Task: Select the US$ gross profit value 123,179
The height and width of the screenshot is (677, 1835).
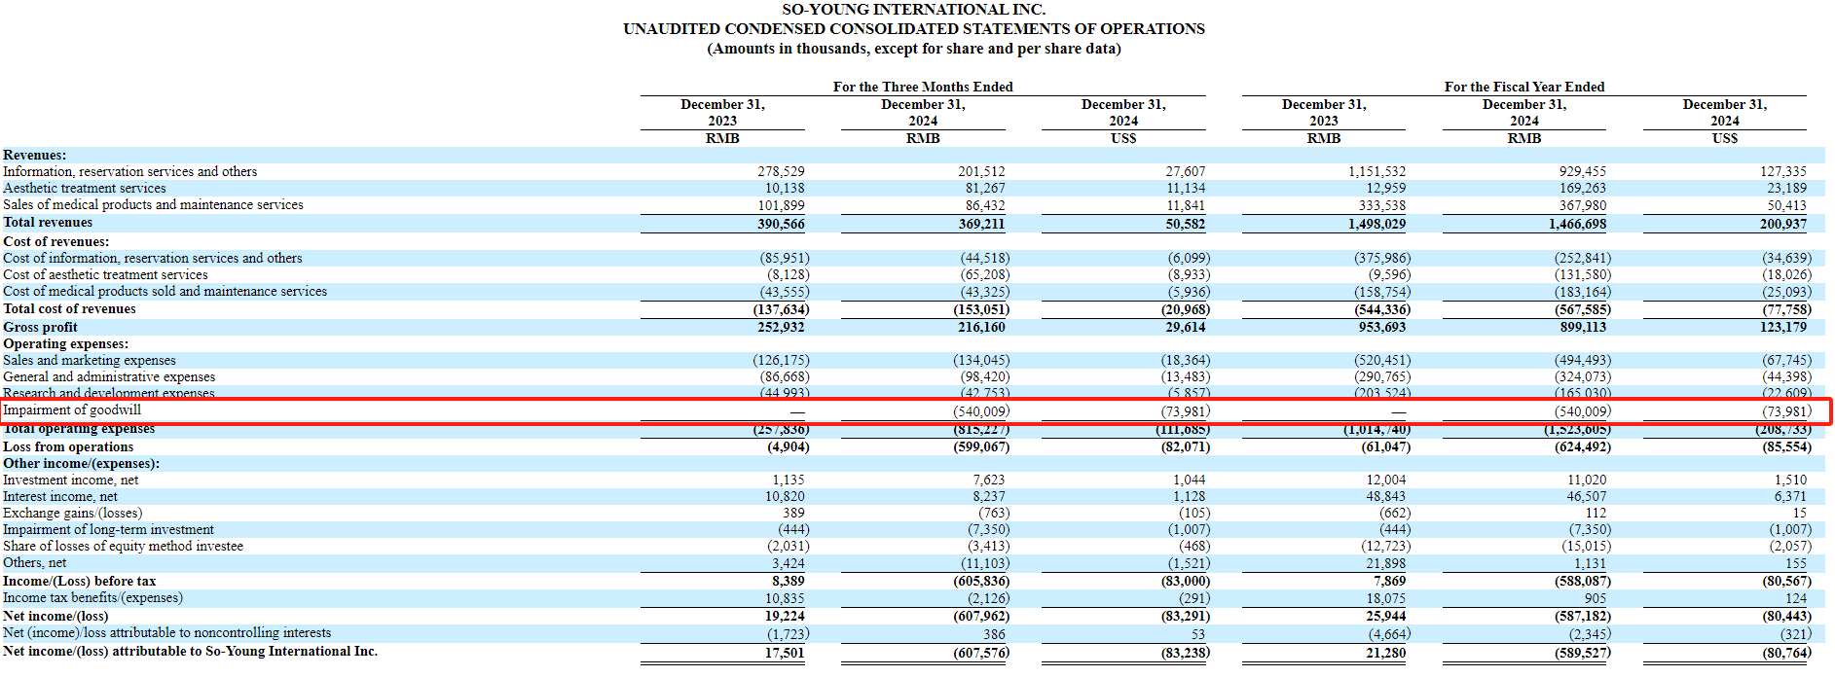Action: point(1783,328)
